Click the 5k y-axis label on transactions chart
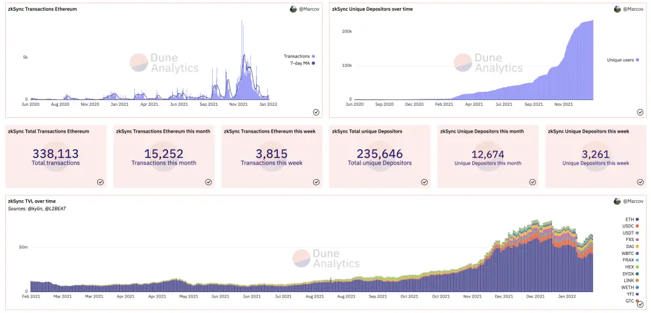This screenshot has height=313, width=651. (25, 57)
